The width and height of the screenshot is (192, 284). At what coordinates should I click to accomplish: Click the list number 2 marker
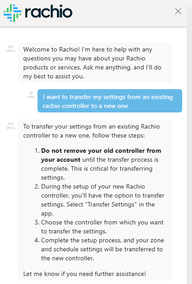(37, 186)
